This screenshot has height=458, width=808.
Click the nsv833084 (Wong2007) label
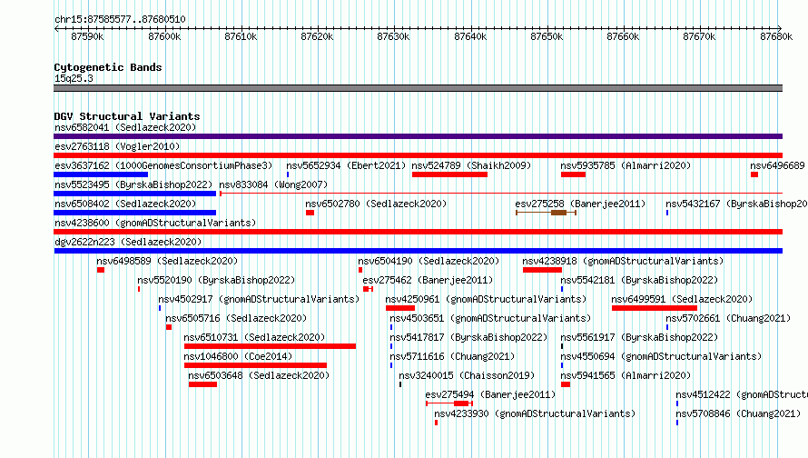273,184
